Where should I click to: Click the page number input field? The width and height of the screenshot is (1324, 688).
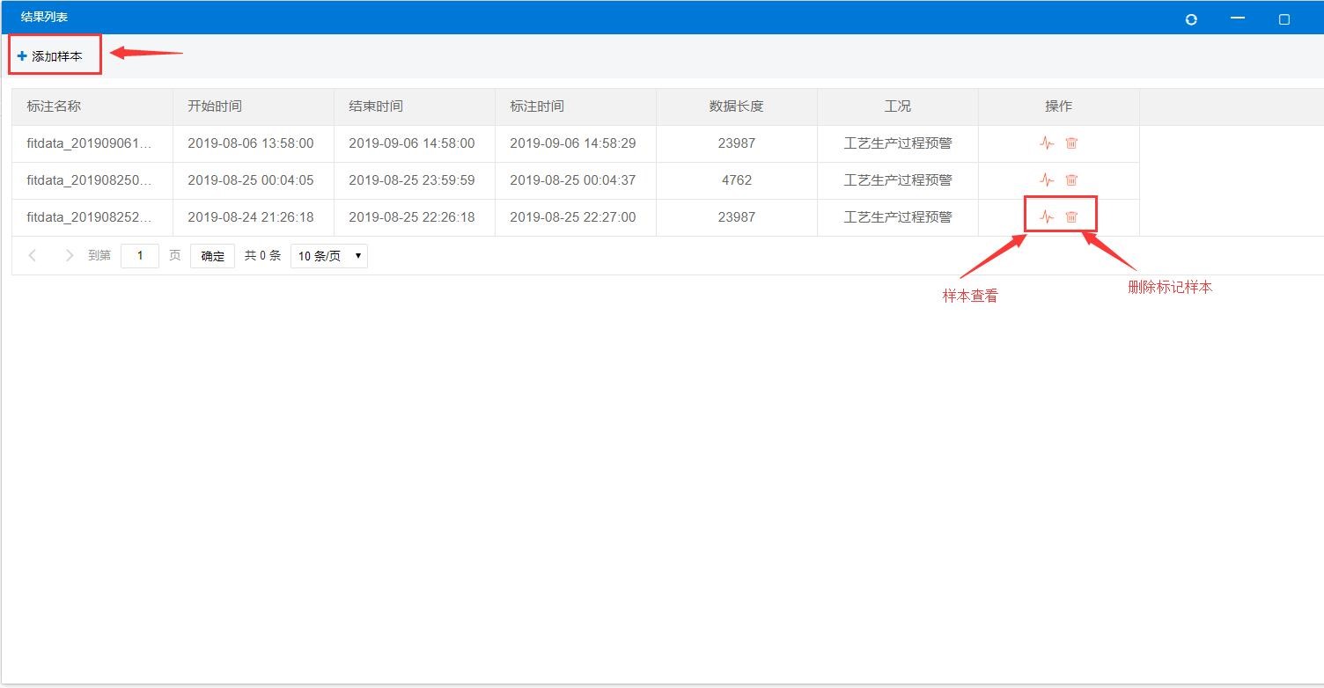pos(139,256)
